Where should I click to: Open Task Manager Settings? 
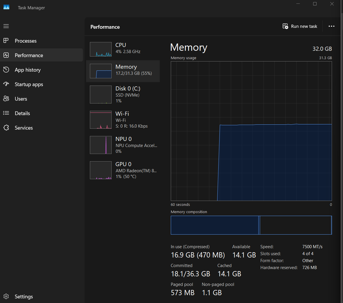pos(41,296)
